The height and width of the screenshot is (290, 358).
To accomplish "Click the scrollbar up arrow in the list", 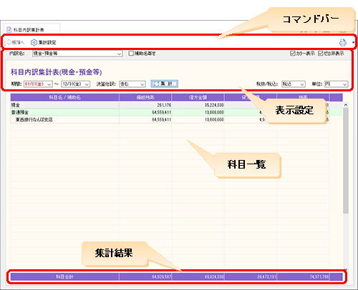I will (346, 105).
